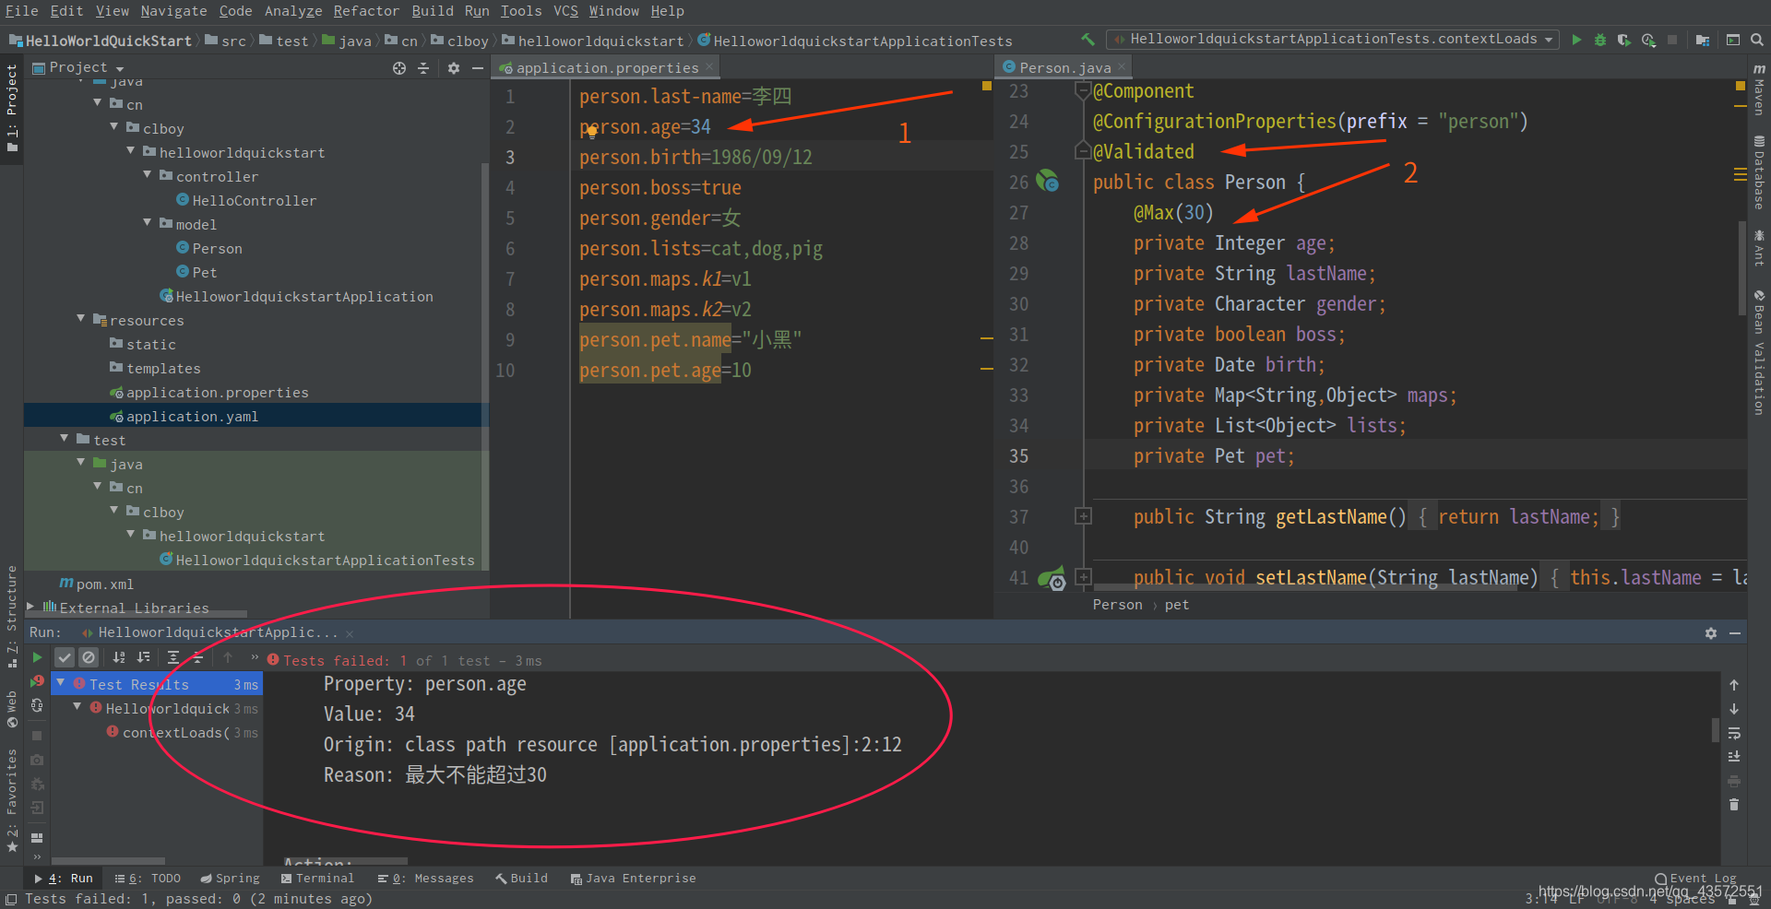Hide the Run tool window with the minus icon
The width and height of the screenshot is (1771, 909).
[1735, 633]
